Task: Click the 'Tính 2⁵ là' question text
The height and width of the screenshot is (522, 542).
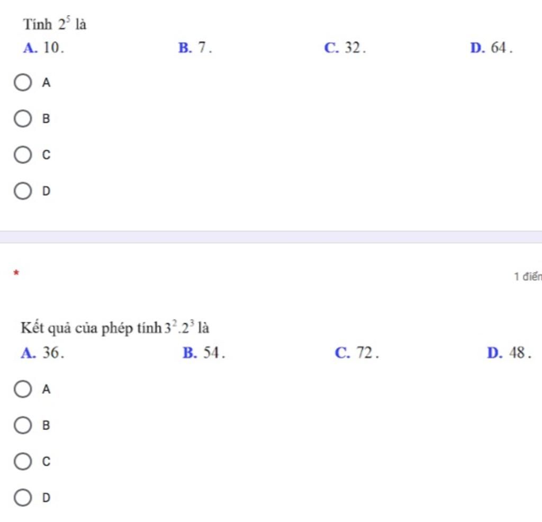Action: pyautogui.click(x=55, y=24)
